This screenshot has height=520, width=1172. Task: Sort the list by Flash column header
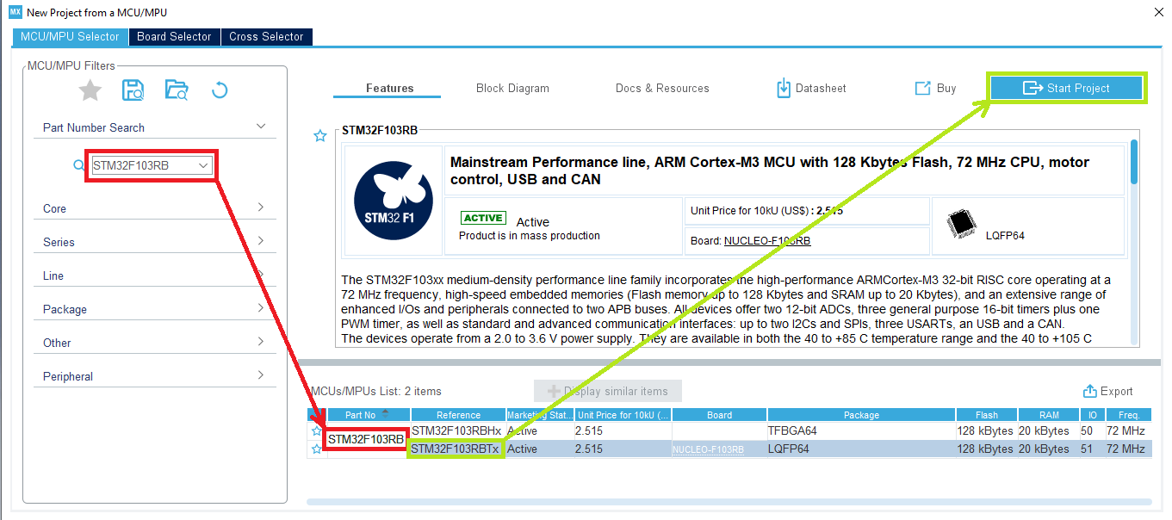[987, 415]
